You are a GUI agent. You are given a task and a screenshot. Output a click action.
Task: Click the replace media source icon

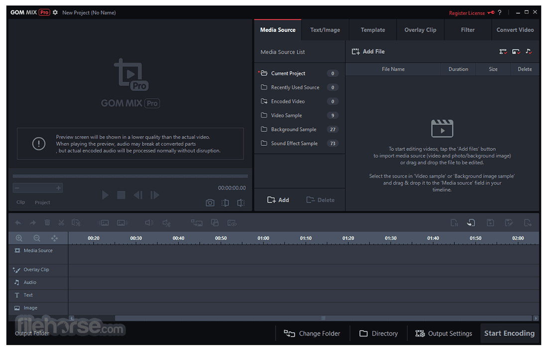(x=196, y=223)
